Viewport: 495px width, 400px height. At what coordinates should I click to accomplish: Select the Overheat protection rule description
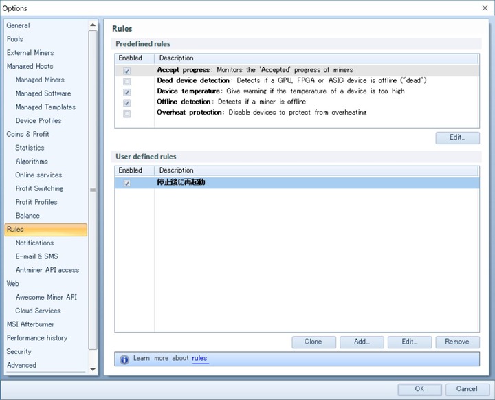[262, 113]
